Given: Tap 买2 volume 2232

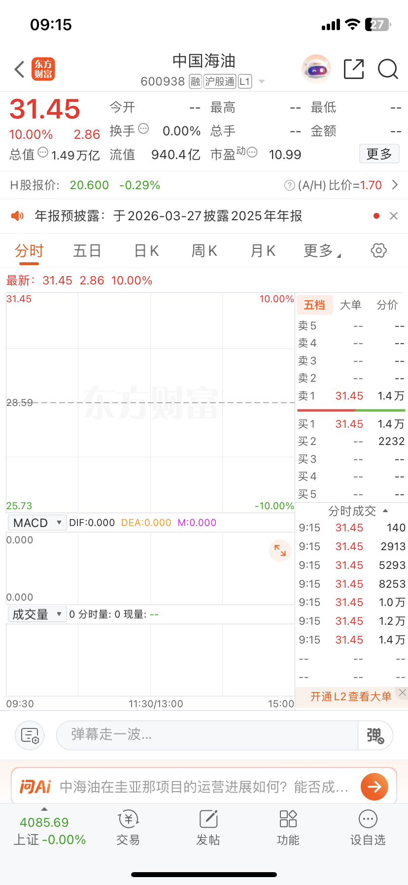Looking at the screenshot, I should 391,442.
